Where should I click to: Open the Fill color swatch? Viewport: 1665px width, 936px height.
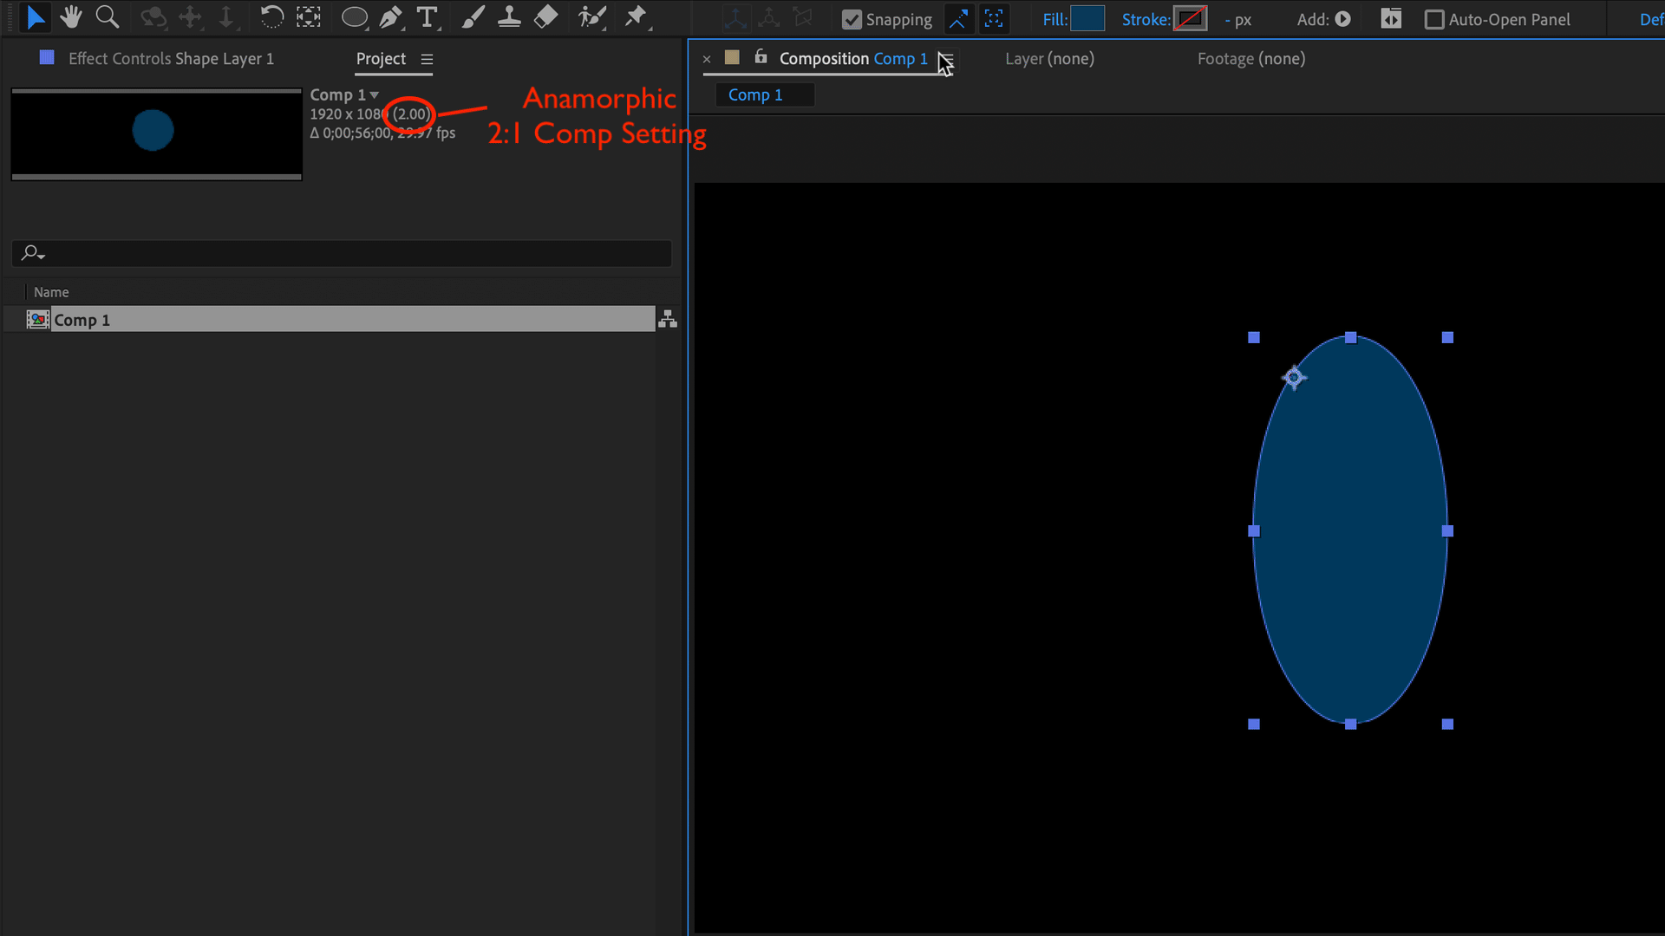pyautogui.click(x=1087, y=19)
